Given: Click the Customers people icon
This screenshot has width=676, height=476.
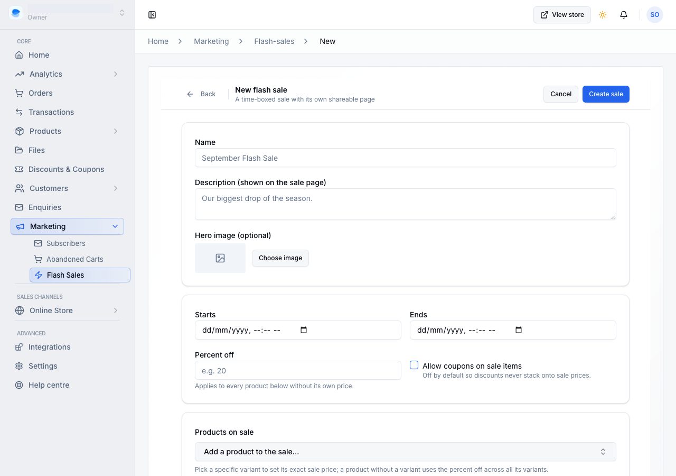Looking at the screenshot, I should 20,188.
